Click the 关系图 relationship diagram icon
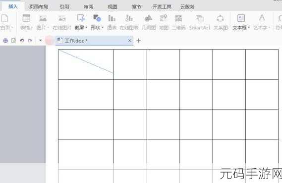The width and height of the screenshot is (282, 183). [x=221, y=18]
